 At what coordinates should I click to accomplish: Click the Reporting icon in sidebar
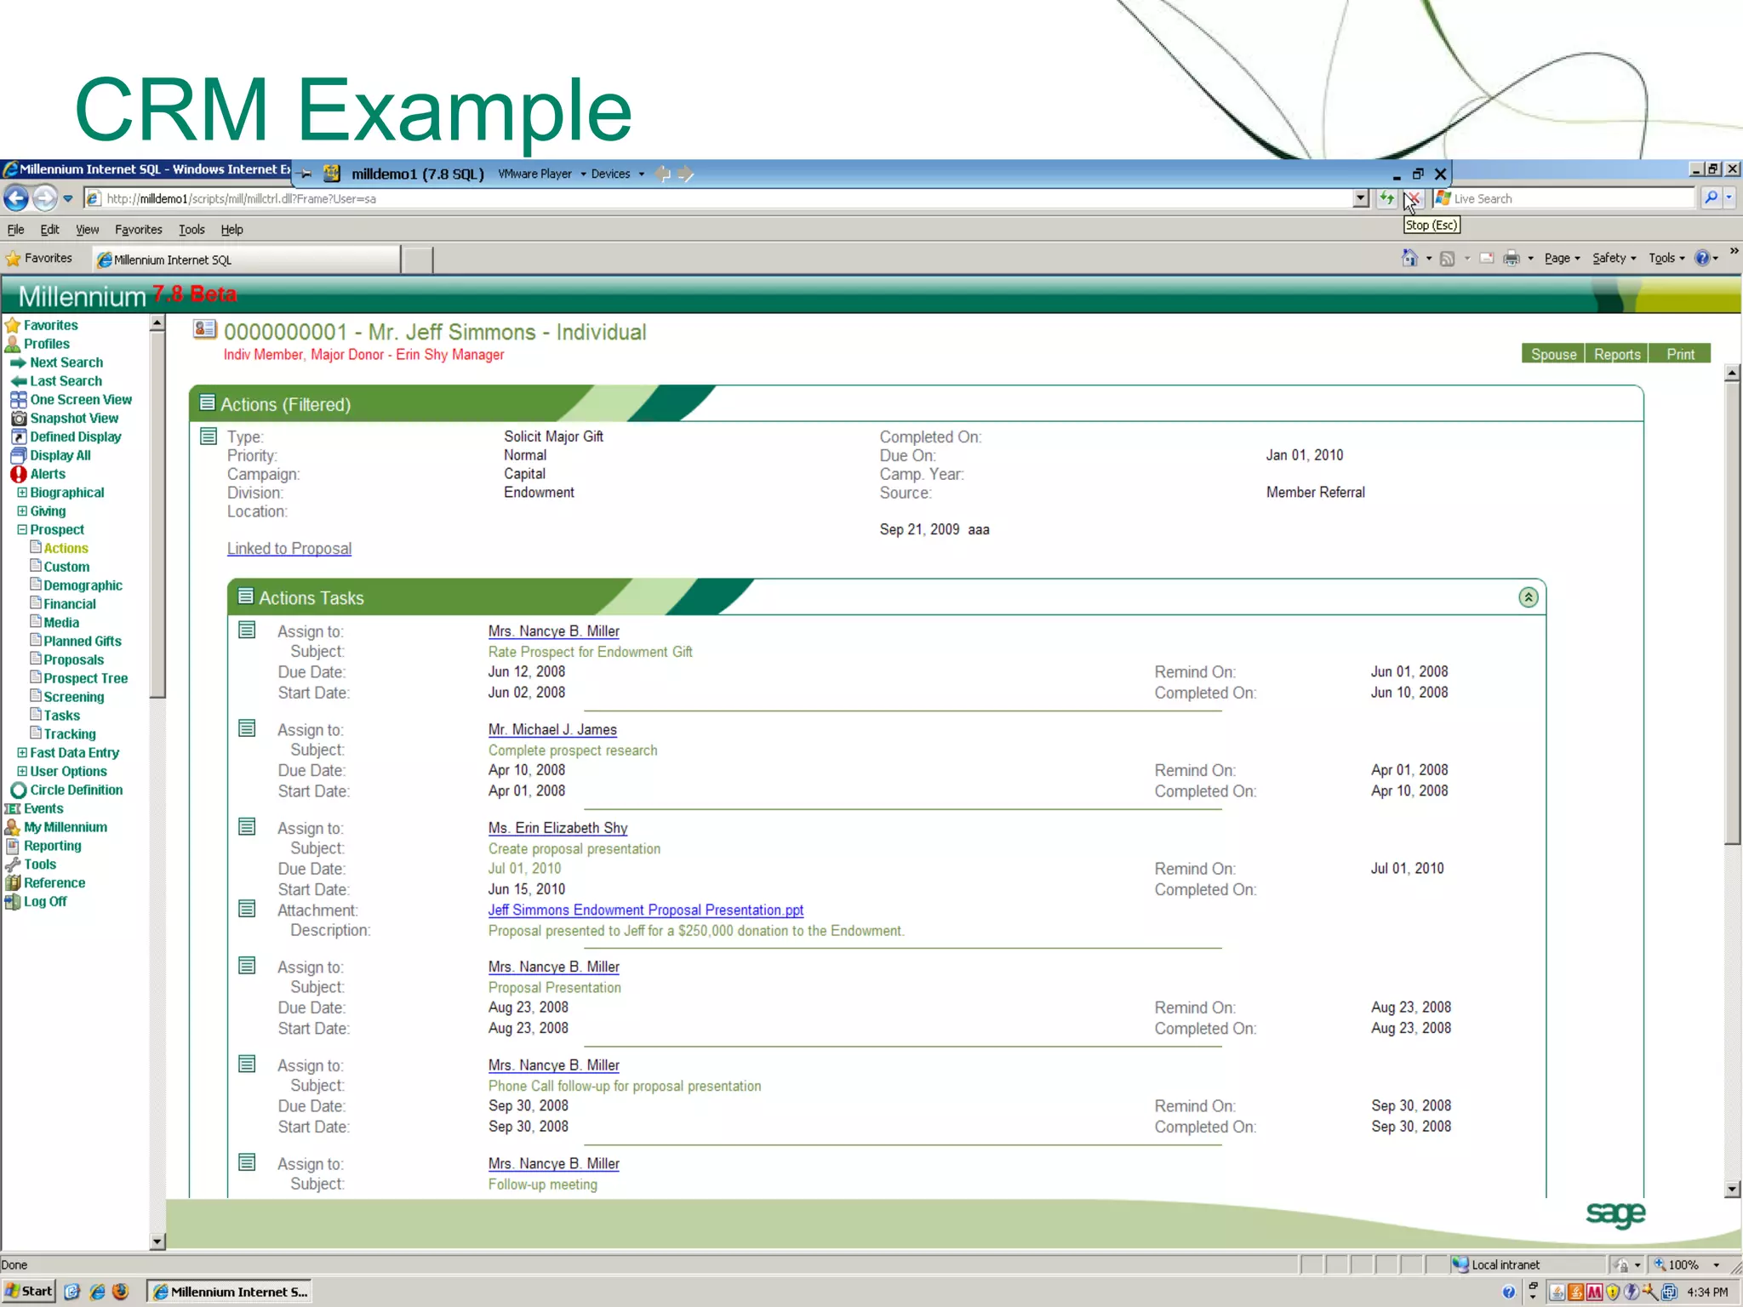tap(12, 846)
